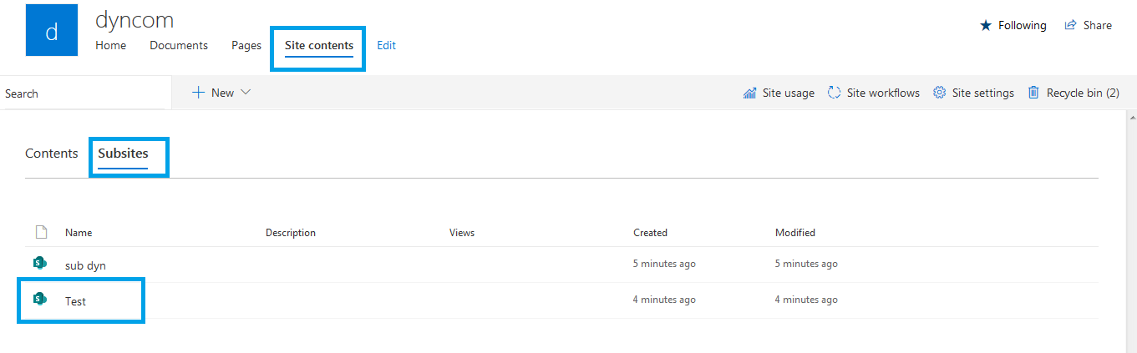Click the Search input box
The image size is (1137, 353).
click(x=84, y=93)
